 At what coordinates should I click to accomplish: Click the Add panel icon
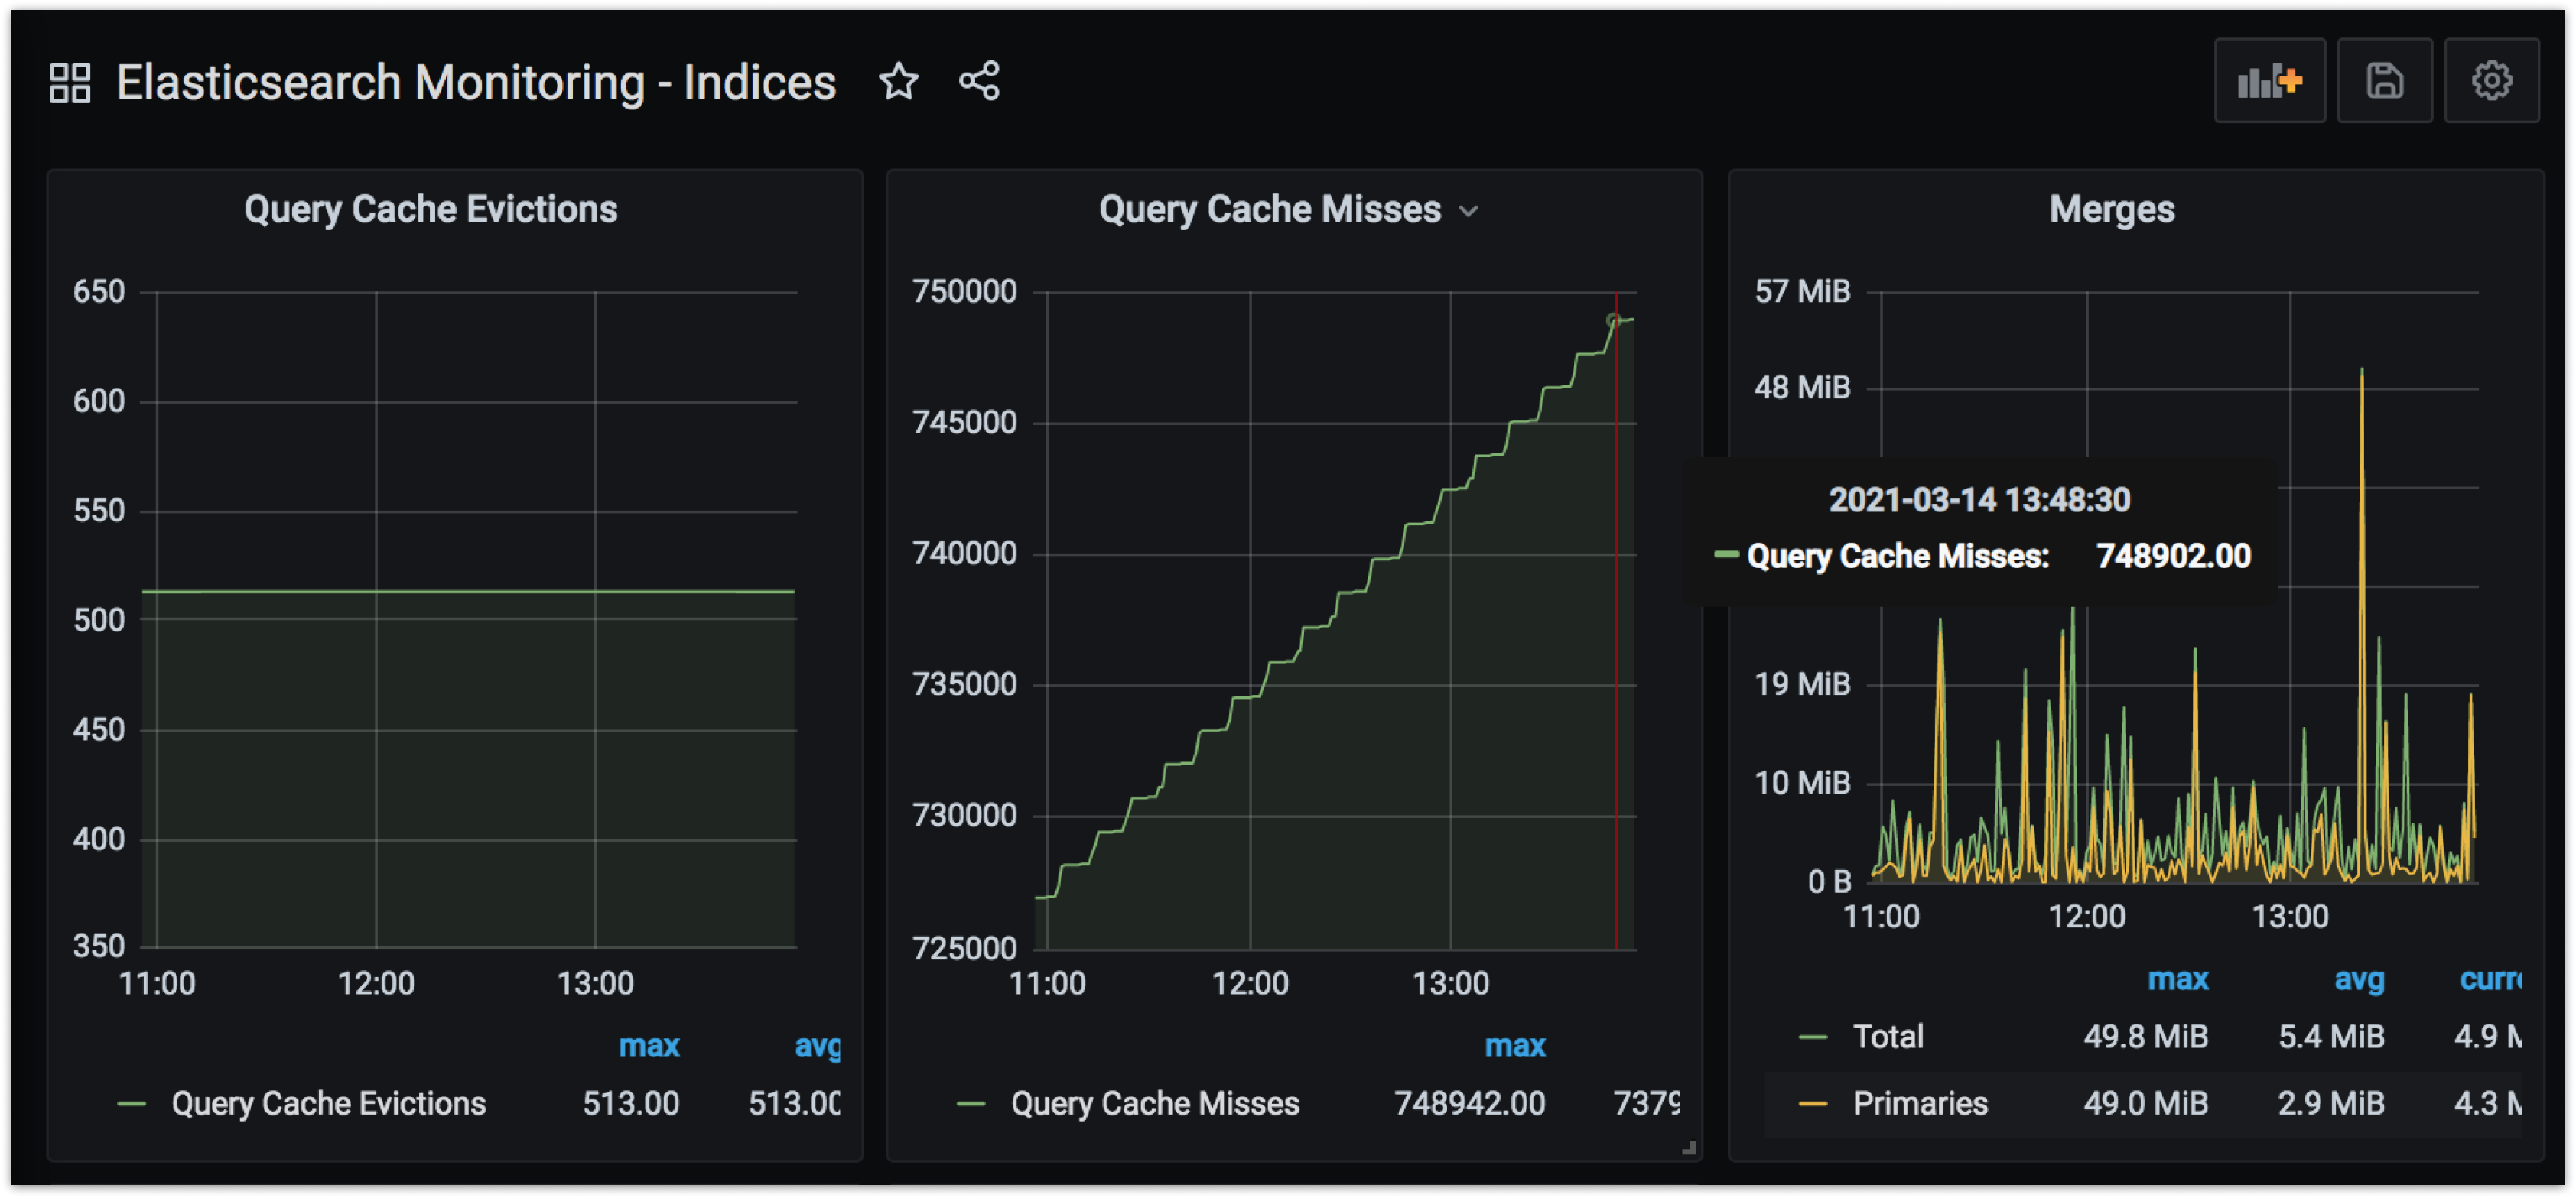pyautogui.click(x=2269, y=81)
